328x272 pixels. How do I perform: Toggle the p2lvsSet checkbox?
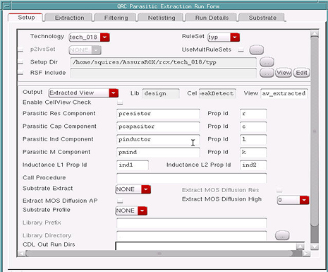coord(20,50)
